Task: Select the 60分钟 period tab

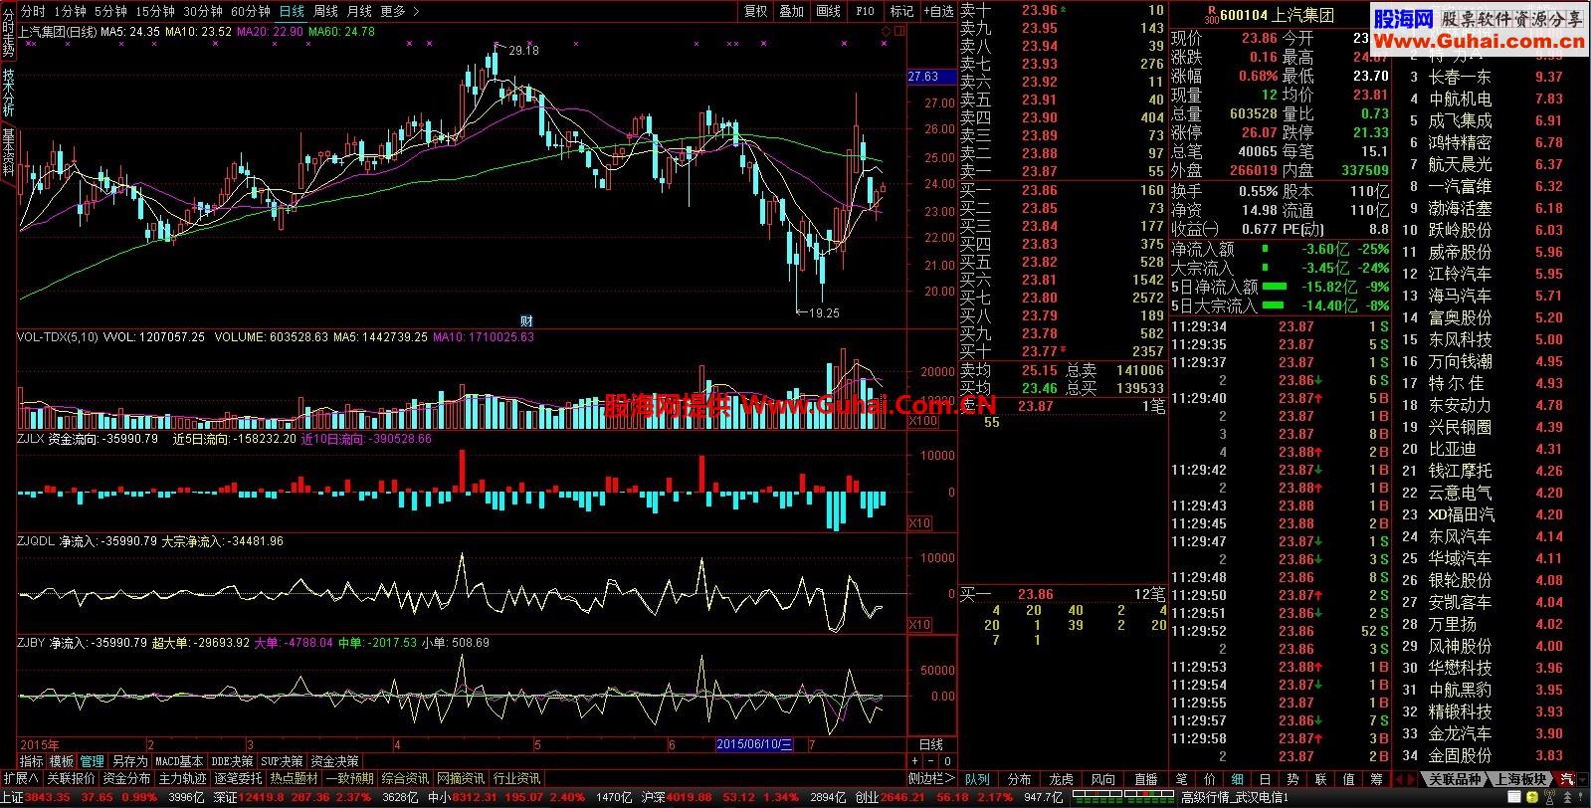Action: [x=251, y=11]
